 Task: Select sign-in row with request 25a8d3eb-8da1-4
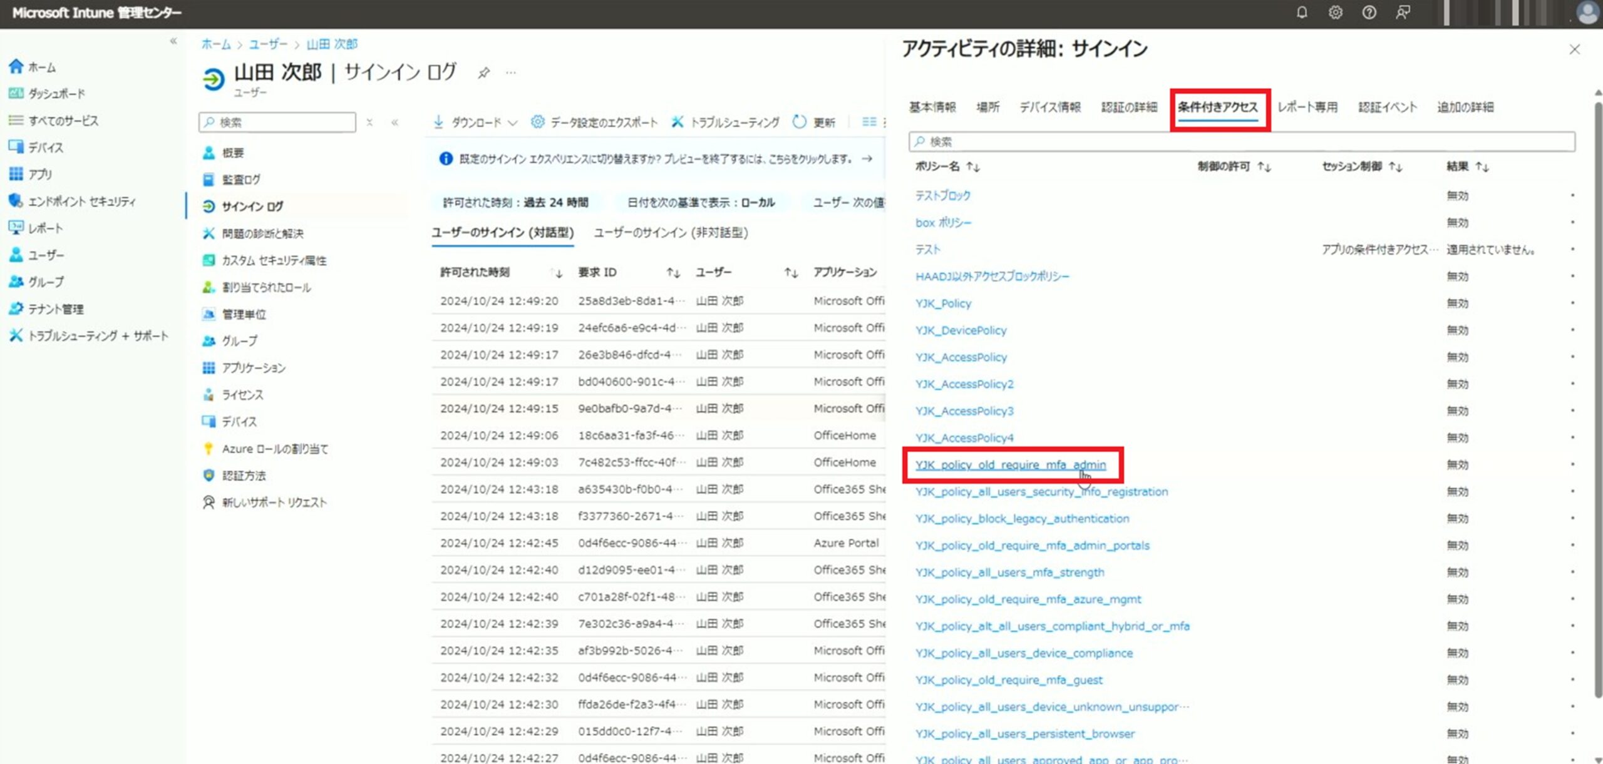(657, 301)
